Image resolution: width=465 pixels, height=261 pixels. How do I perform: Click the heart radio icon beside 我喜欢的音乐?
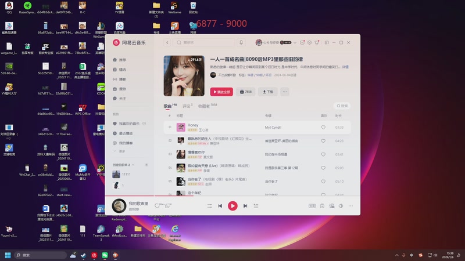(144, 124)
